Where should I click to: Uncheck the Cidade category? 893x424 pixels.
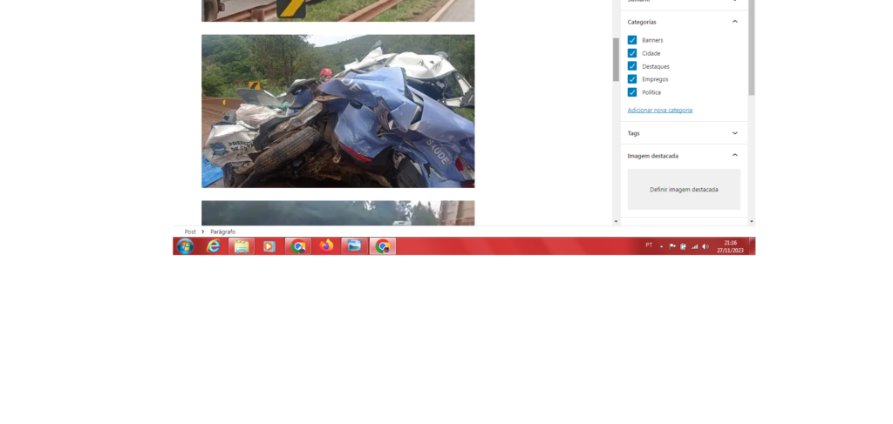click(632, 53)
